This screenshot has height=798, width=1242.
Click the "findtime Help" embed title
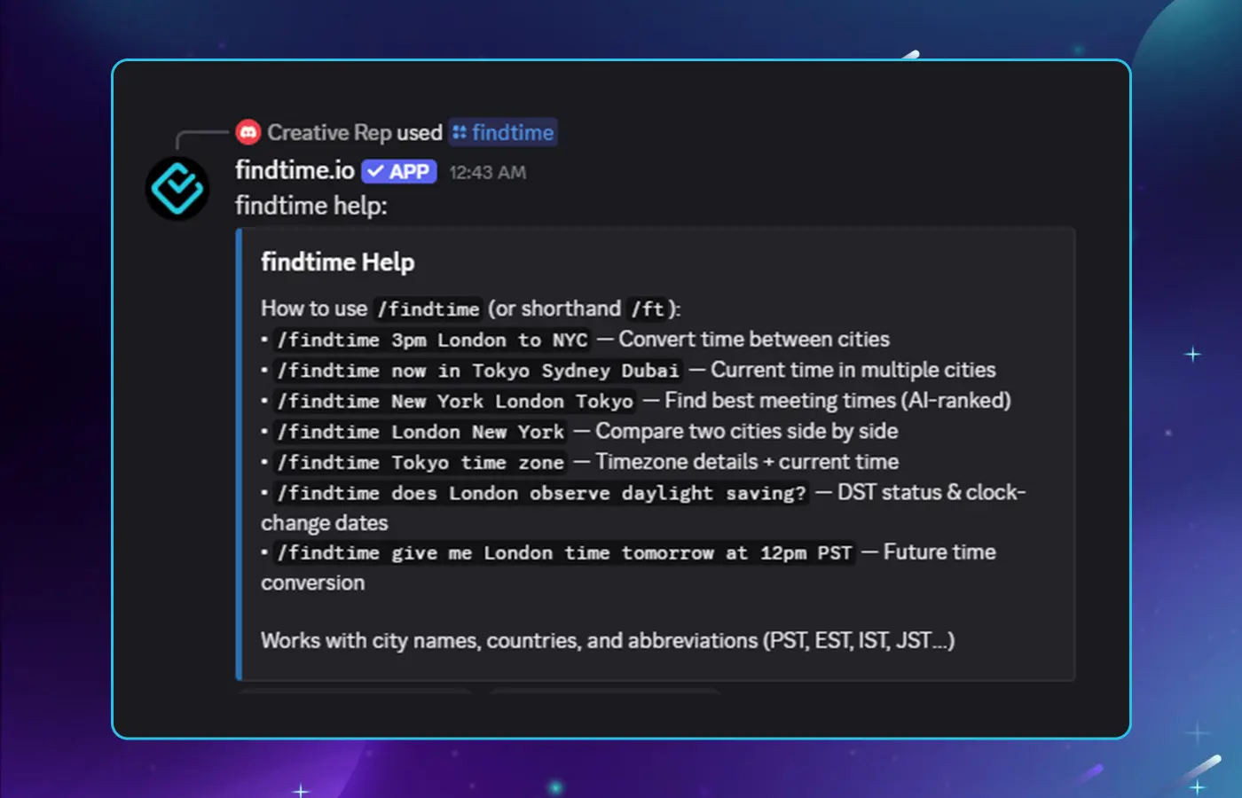click(337, 262)
